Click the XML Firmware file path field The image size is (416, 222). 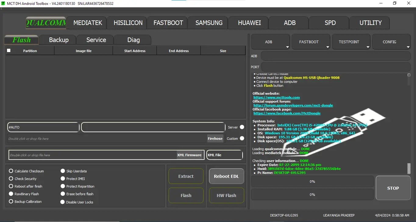[93, 155]
